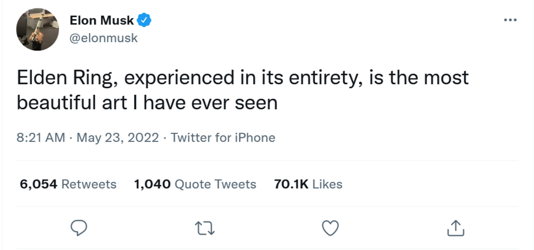Click the 8:21 AM timestamp
534x250 pixels.
click(x=41, y=138)
